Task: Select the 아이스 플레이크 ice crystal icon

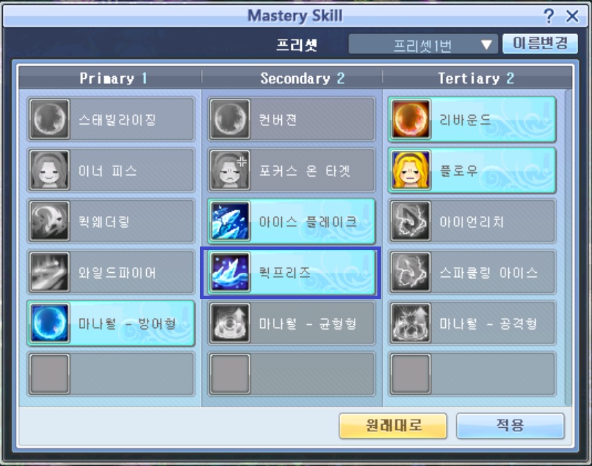Action: coord(230,221)
